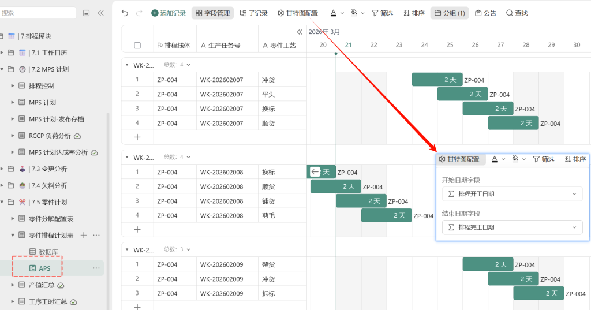Open more options beside APS

[x=96, y=268]
